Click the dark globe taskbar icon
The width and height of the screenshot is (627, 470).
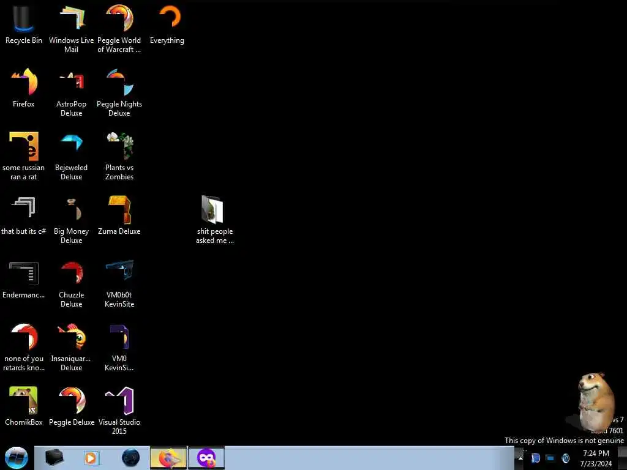pos(131,458)
